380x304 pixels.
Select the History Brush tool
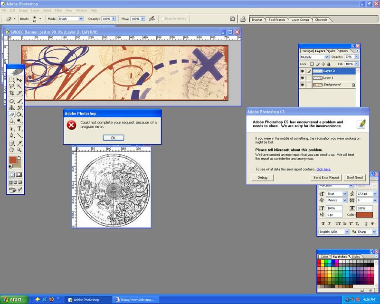19,108
